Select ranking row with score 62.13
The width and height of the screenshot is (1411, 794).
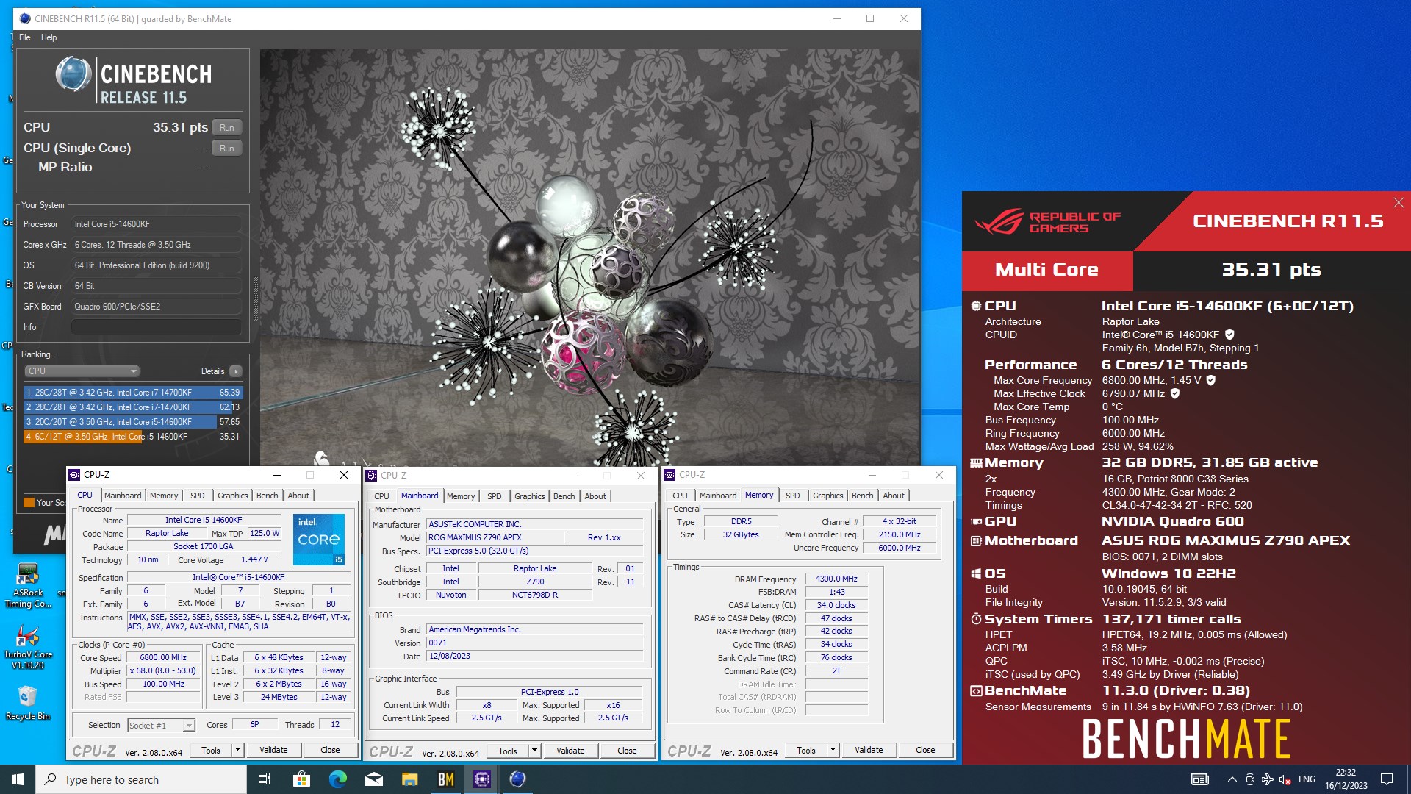[132, 407]
